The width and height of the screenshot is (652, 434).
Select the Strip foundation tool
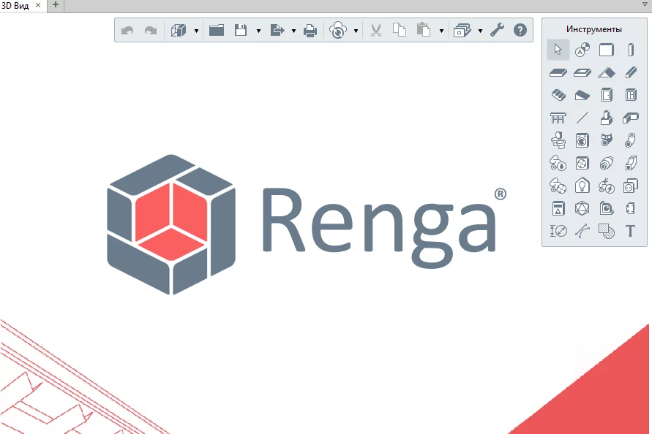click(631, 118)
